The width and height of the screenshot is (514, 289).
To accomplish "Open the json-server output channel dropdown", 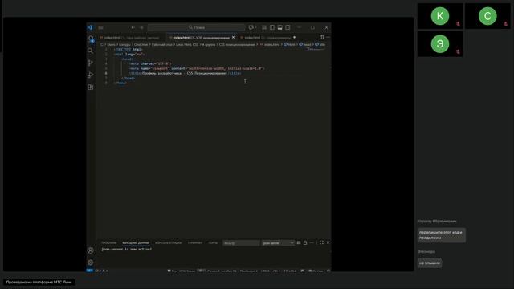I will pos(278,243).
